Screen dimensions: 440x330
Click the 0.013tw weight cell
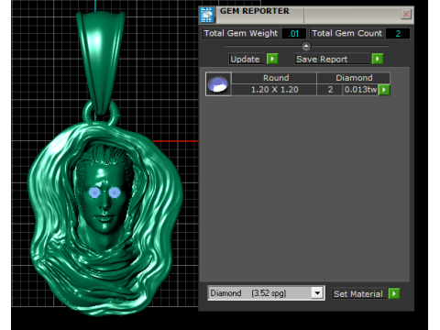tap(360, 90)
